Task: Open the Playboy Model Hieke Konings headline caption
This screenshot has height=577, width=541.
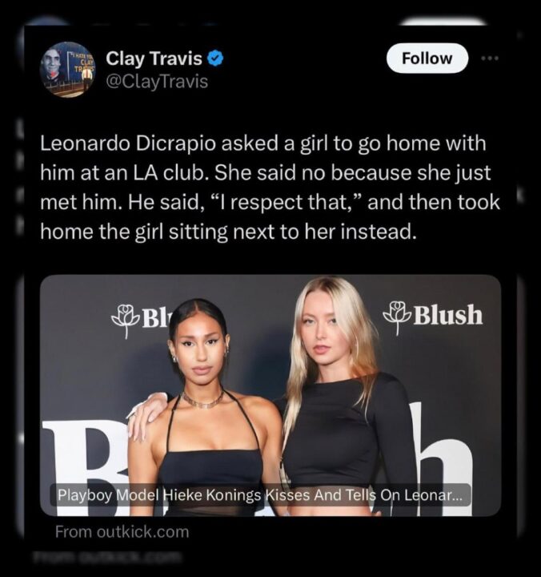Action: coord(260,495)
